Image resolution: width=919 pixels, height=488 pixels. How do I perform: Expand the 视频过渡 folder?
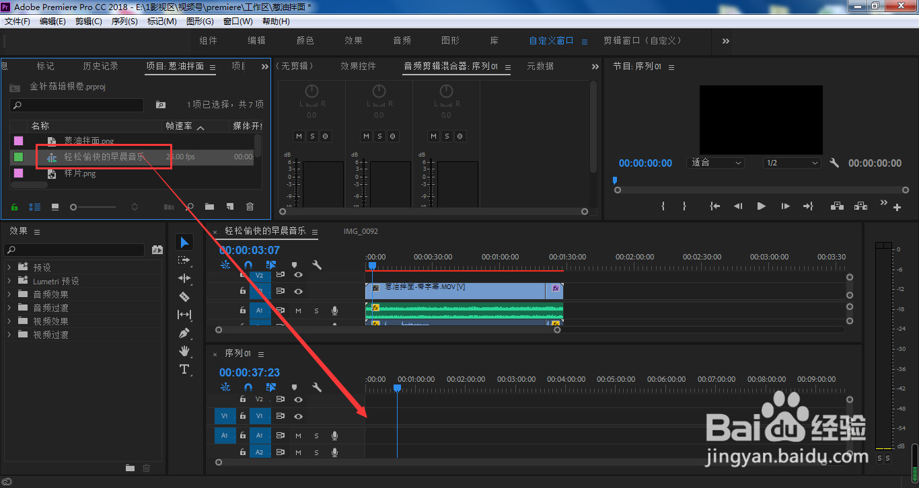(x=9, y=335)
